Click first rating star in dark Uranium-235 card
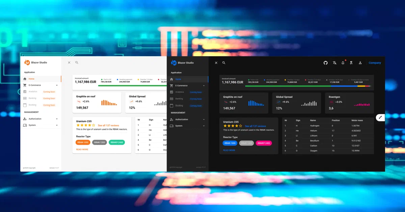Image resolution: width=405 pixels, height=212 pixels. click(225, 126)
